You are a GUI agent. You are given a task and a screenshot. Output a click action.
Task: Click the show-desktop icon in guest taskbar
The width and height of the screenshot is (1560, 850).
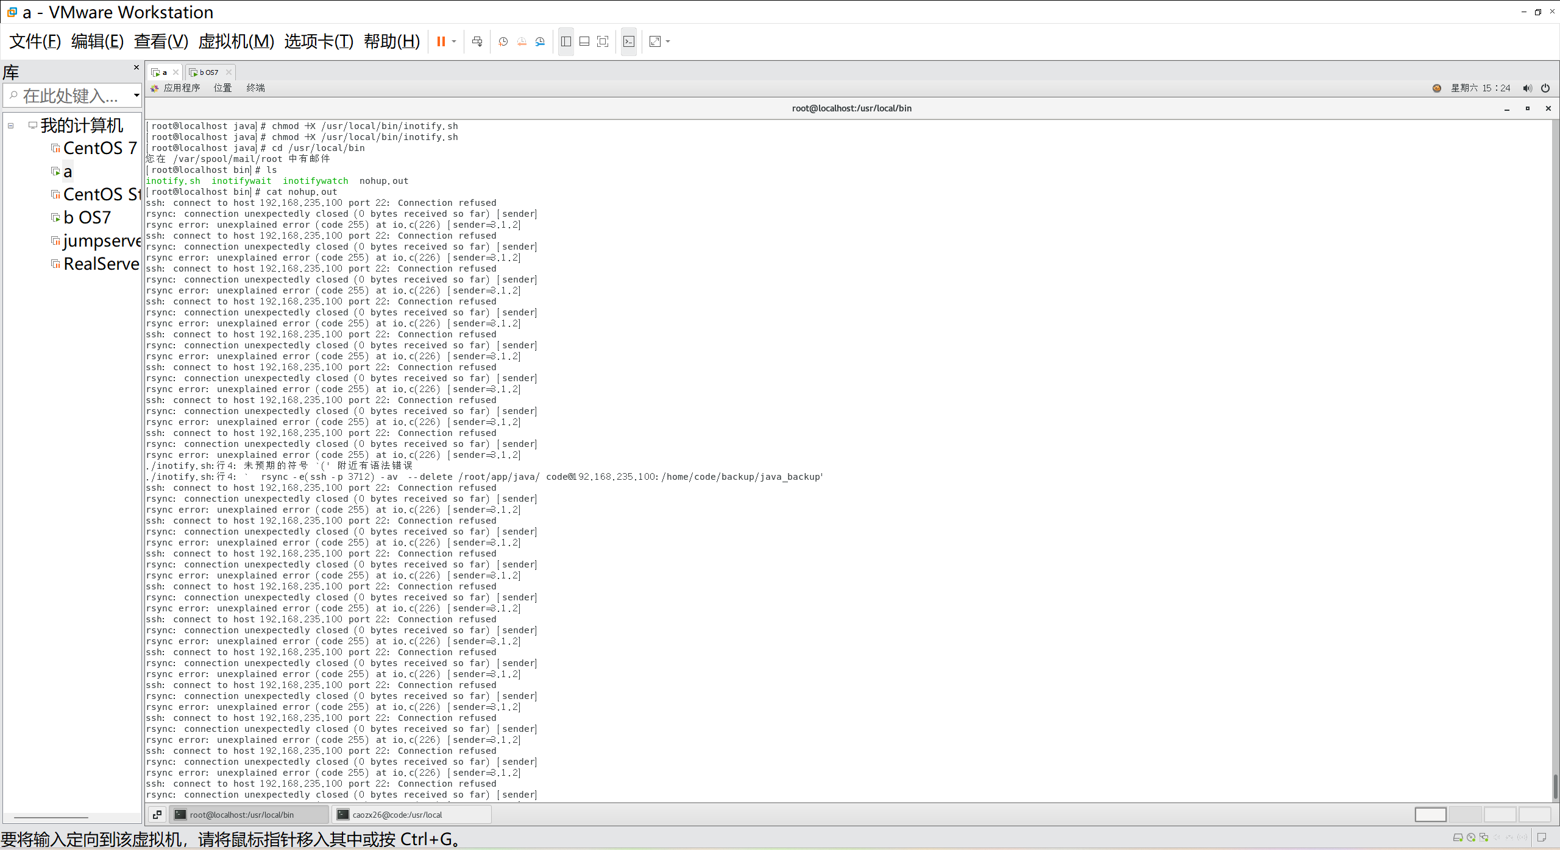coord(157,814)
